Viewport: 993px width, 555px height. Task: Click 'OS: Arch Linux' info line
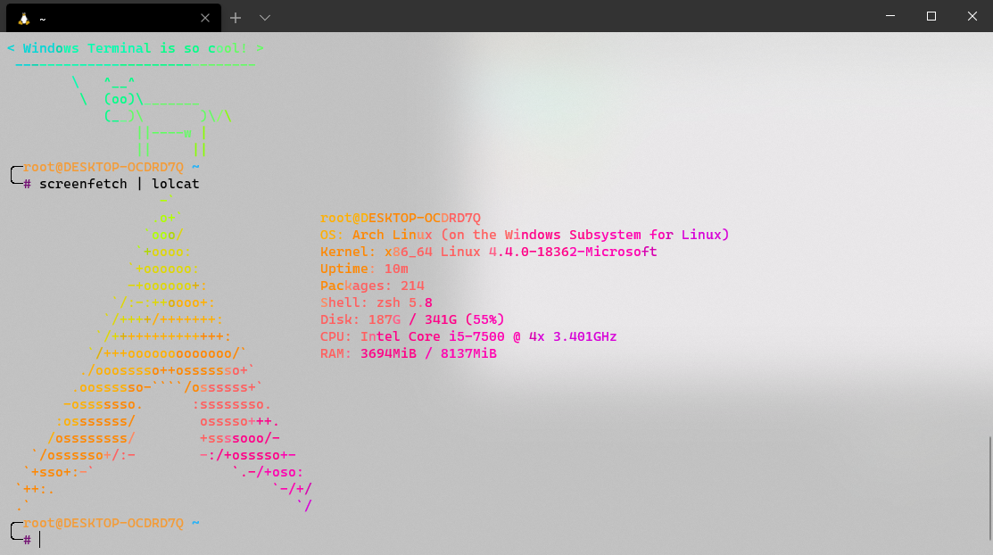click(525, 235)
